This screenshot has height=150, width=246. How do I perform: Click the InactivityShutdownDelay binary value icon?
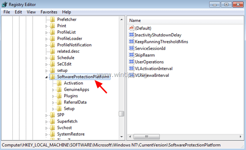point(131,35)
